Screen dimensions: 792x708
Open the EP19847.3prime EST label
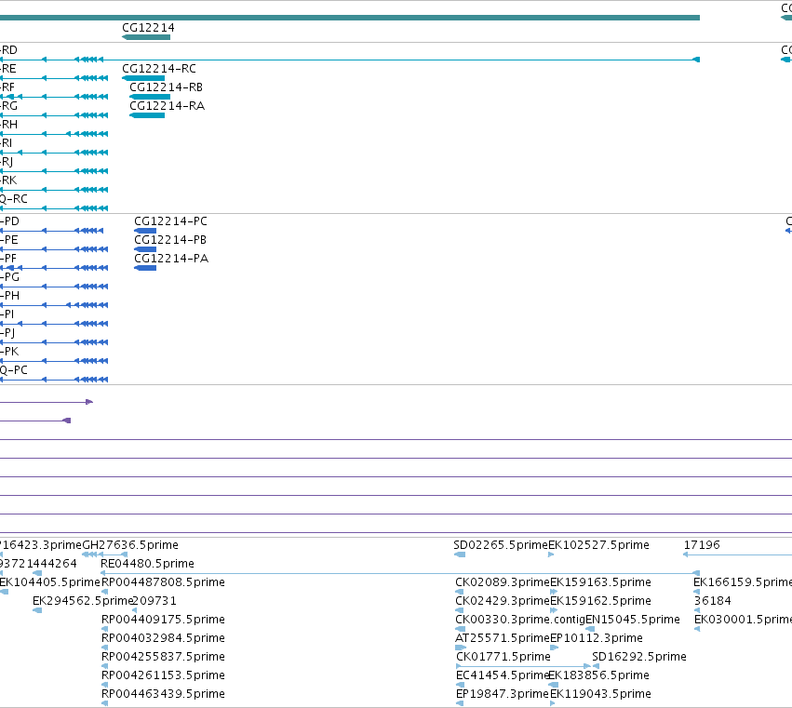tap(503, 694)
